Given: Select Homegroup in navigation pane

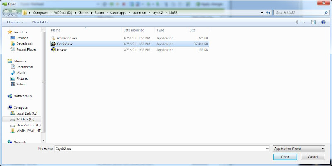Looking at the screenshot, I should 22,96.
